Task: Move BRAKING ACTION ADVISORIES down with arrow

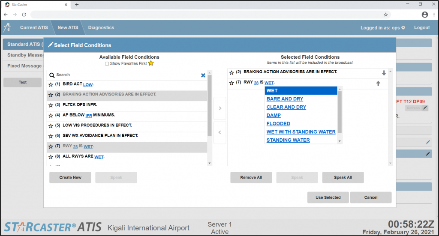Action: pos(384,73)
